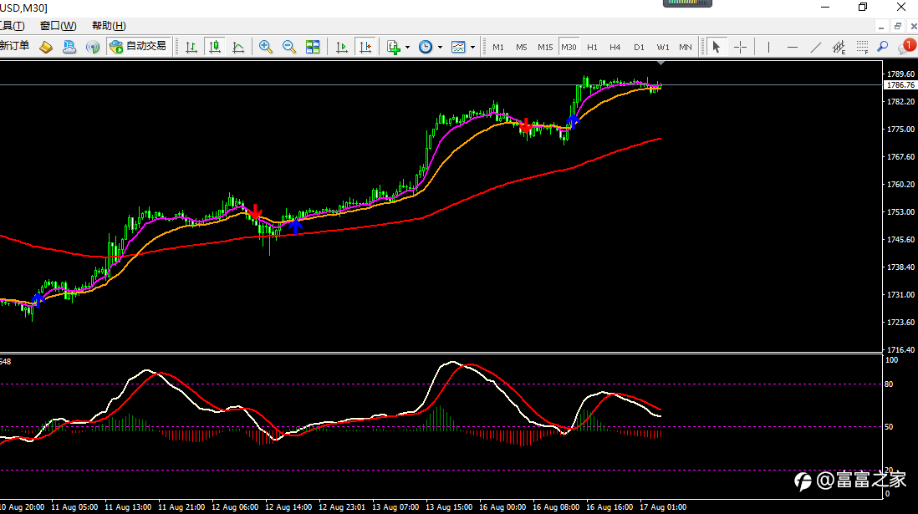Select the cursor arrow tool
Viewport: 918px width, 514px height.
point(716,47)
